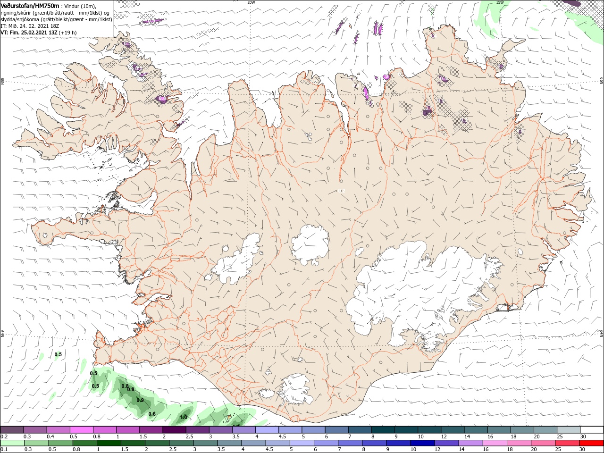
Task: Click the 1.0 precipitation value offshore
Action: pyautogui.click(x=184, y=417)
